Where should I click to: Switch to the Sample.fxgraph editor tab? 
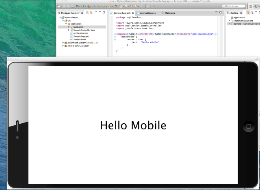122,13
